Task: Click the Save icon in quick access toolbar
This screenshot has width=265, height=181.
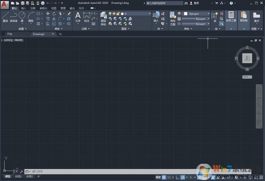Action: click(x=22, y=3)
